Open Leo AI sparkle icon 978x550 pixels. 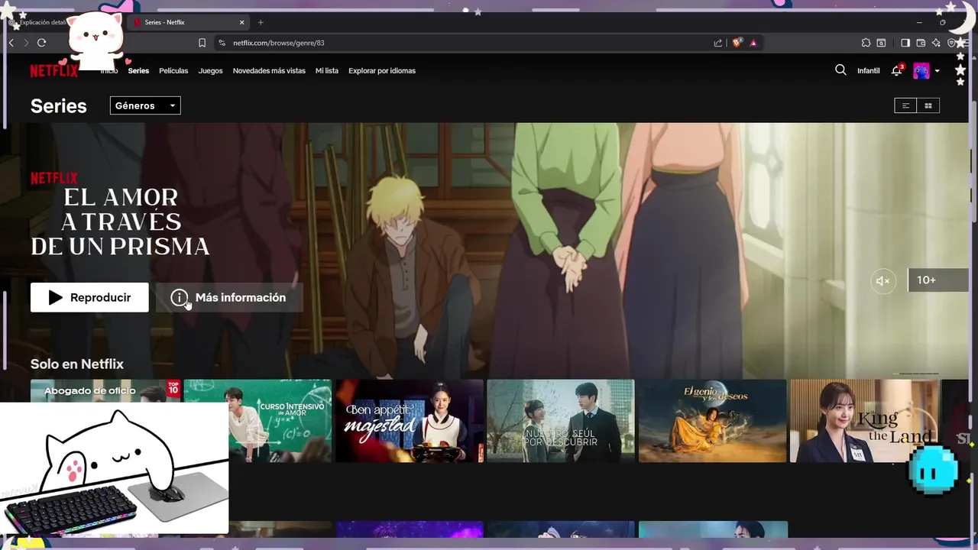point(936,43)
